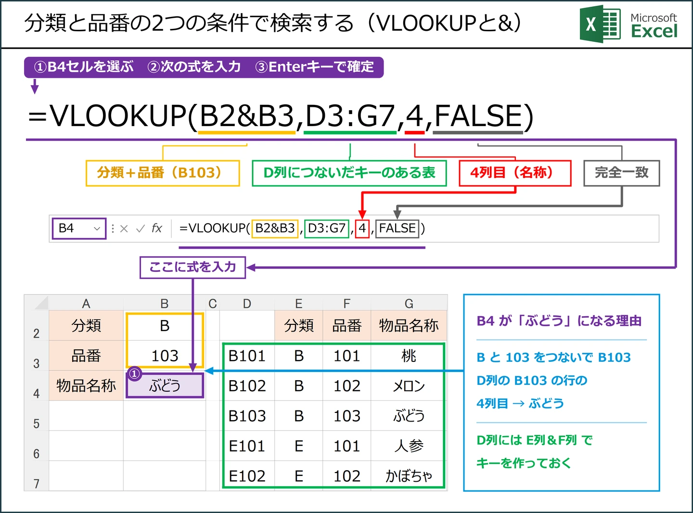
Task: Select the column A header
Action: [86, 303]
